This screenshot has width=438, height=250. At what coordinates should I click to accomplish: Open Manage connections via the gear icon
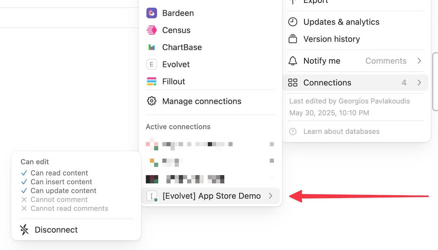click(151, 101)
